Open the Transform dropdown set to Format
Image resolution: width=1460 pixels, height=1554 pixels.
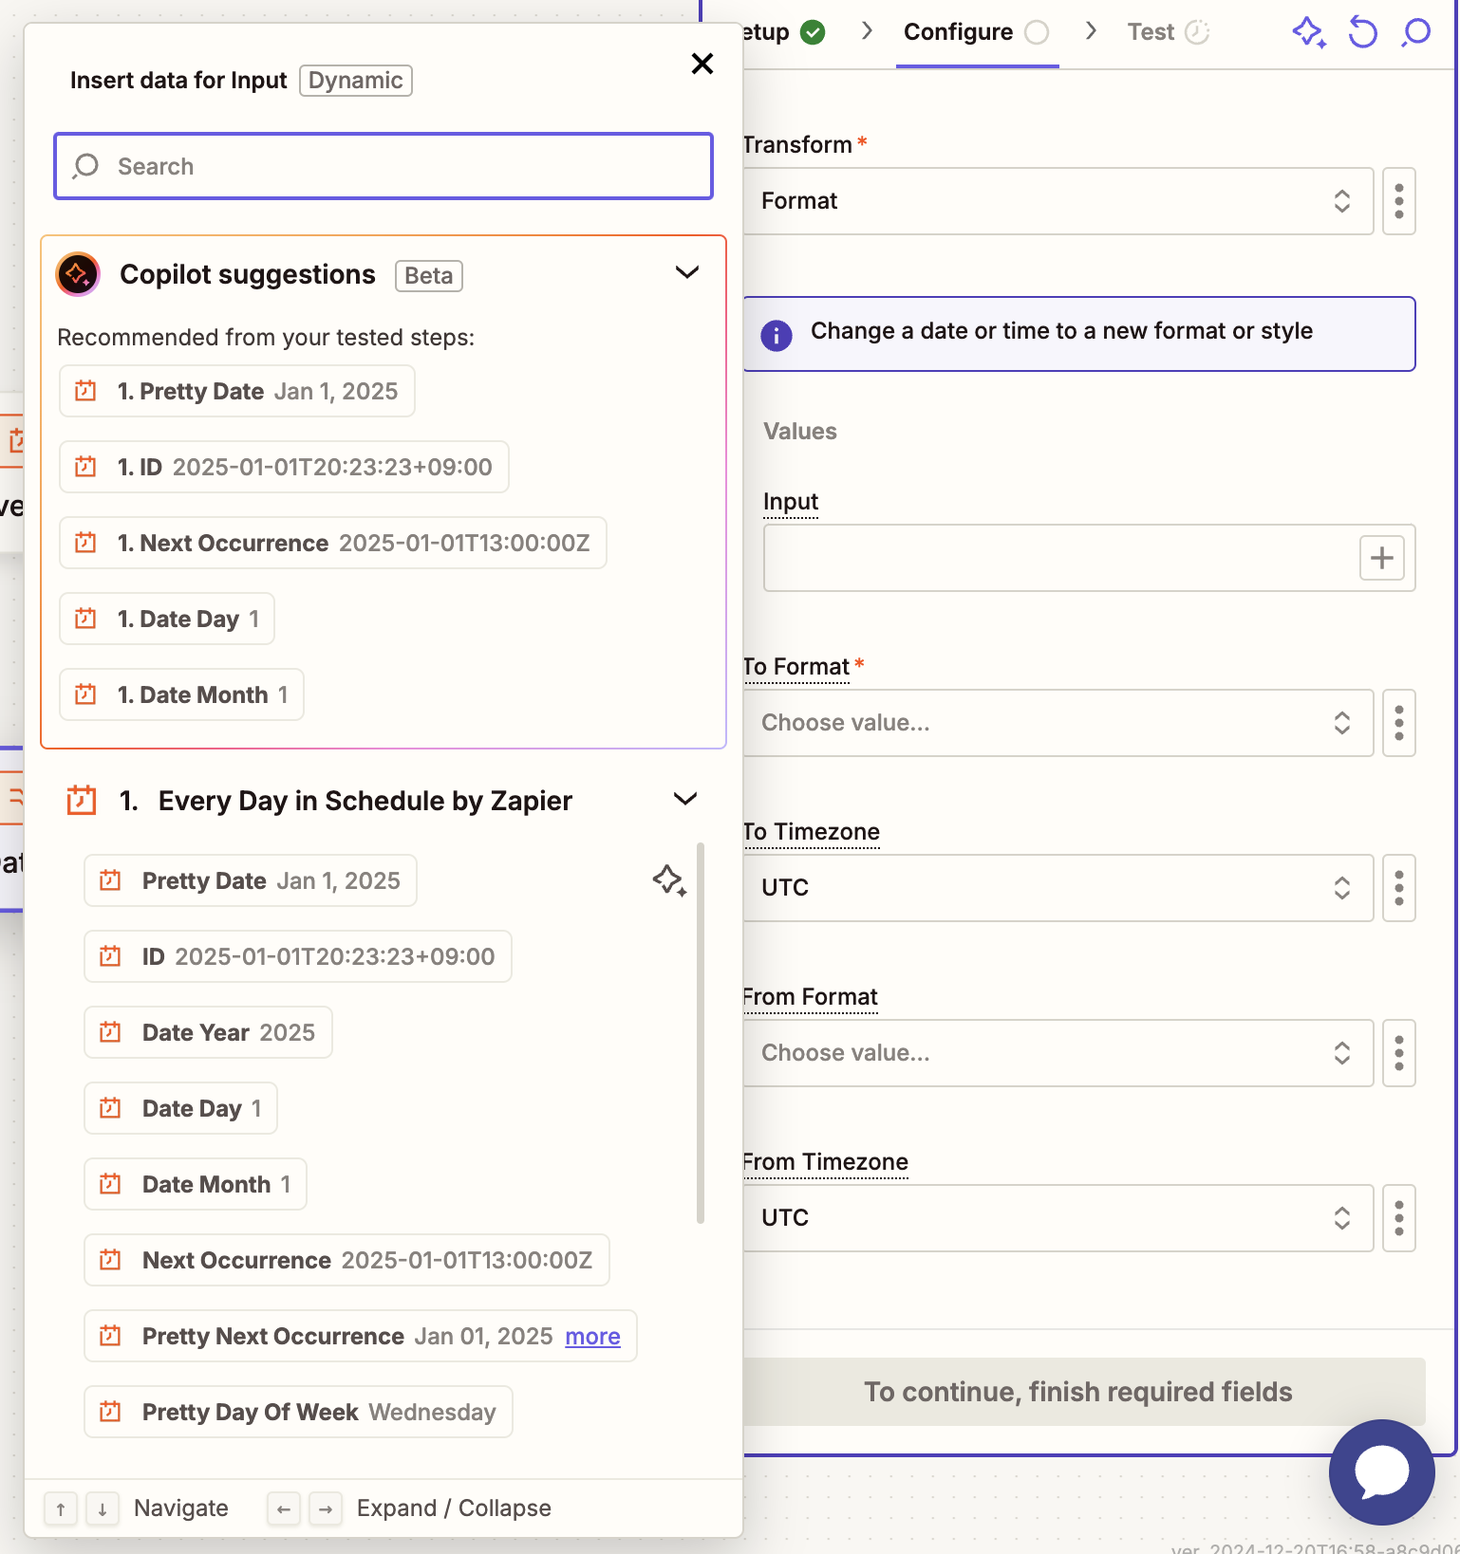(1058, 201)
